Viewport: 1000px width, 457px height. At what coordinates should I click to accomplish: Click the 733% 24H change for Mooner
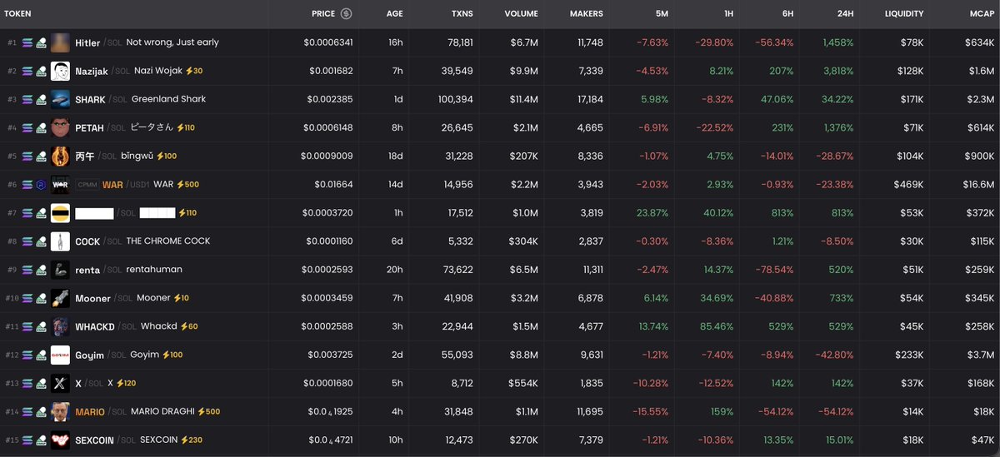(841, 298)
